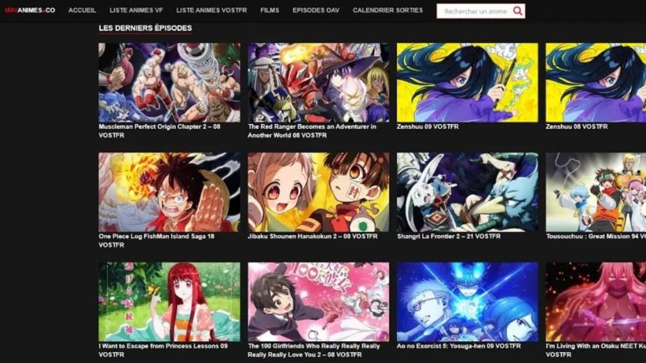Open the Calendrier Sorties page

pyautogui.click(x=388, y=10)
